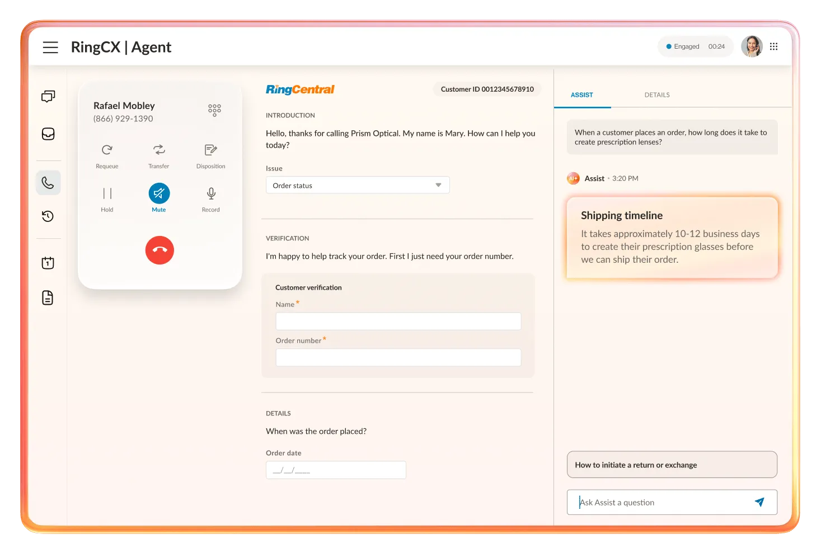
Task: Click the Customer ID 0012345678910 badge
Action: click(x=487, y=89)
